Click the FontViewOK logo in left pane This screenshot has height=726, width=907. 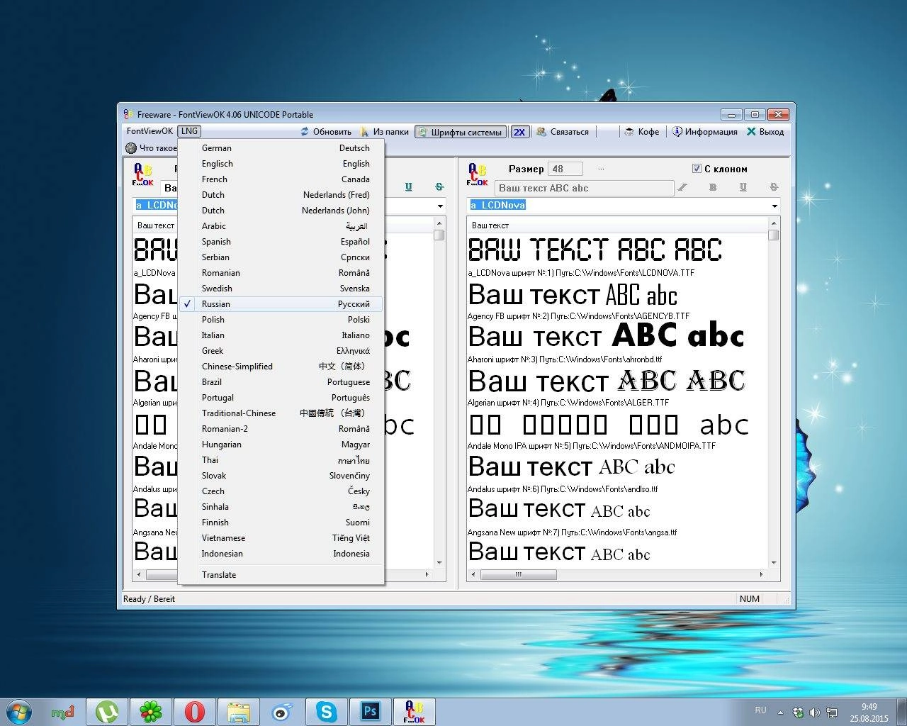coord(142,174)
